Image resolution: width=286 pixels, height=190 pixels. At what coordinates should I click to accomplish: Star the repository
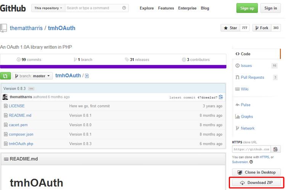click(230, 28)
